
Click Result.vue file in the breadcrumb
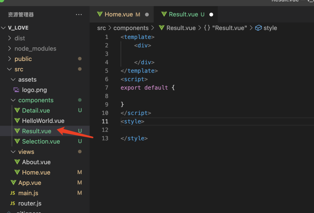click(x=181, y=28)
